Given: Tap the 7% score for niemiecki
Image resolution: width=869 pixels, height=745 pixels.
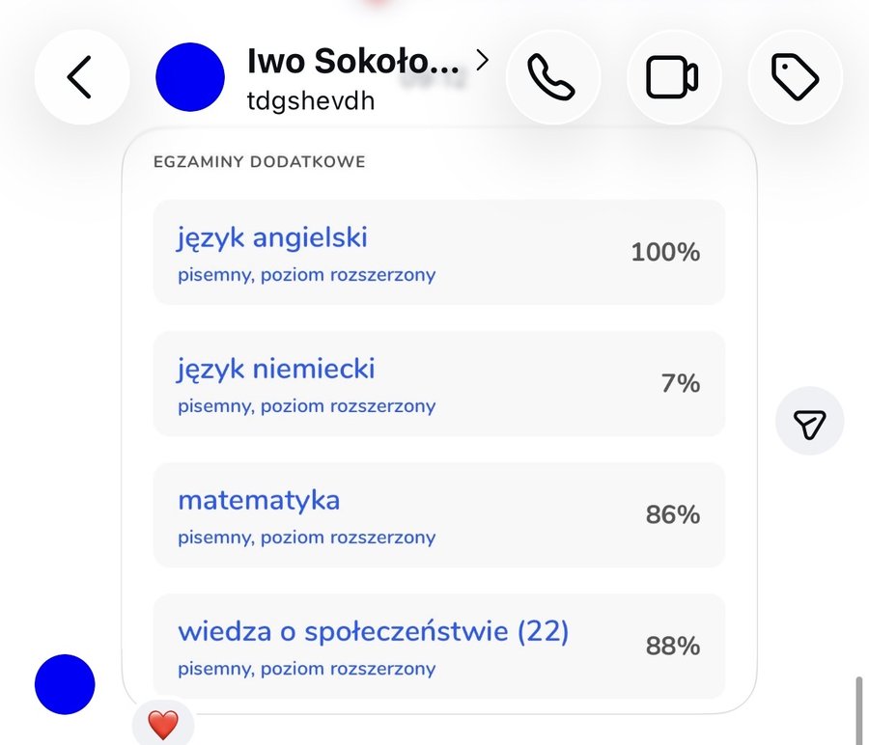Looking at the screenshot, I should (x=681, y=383).
